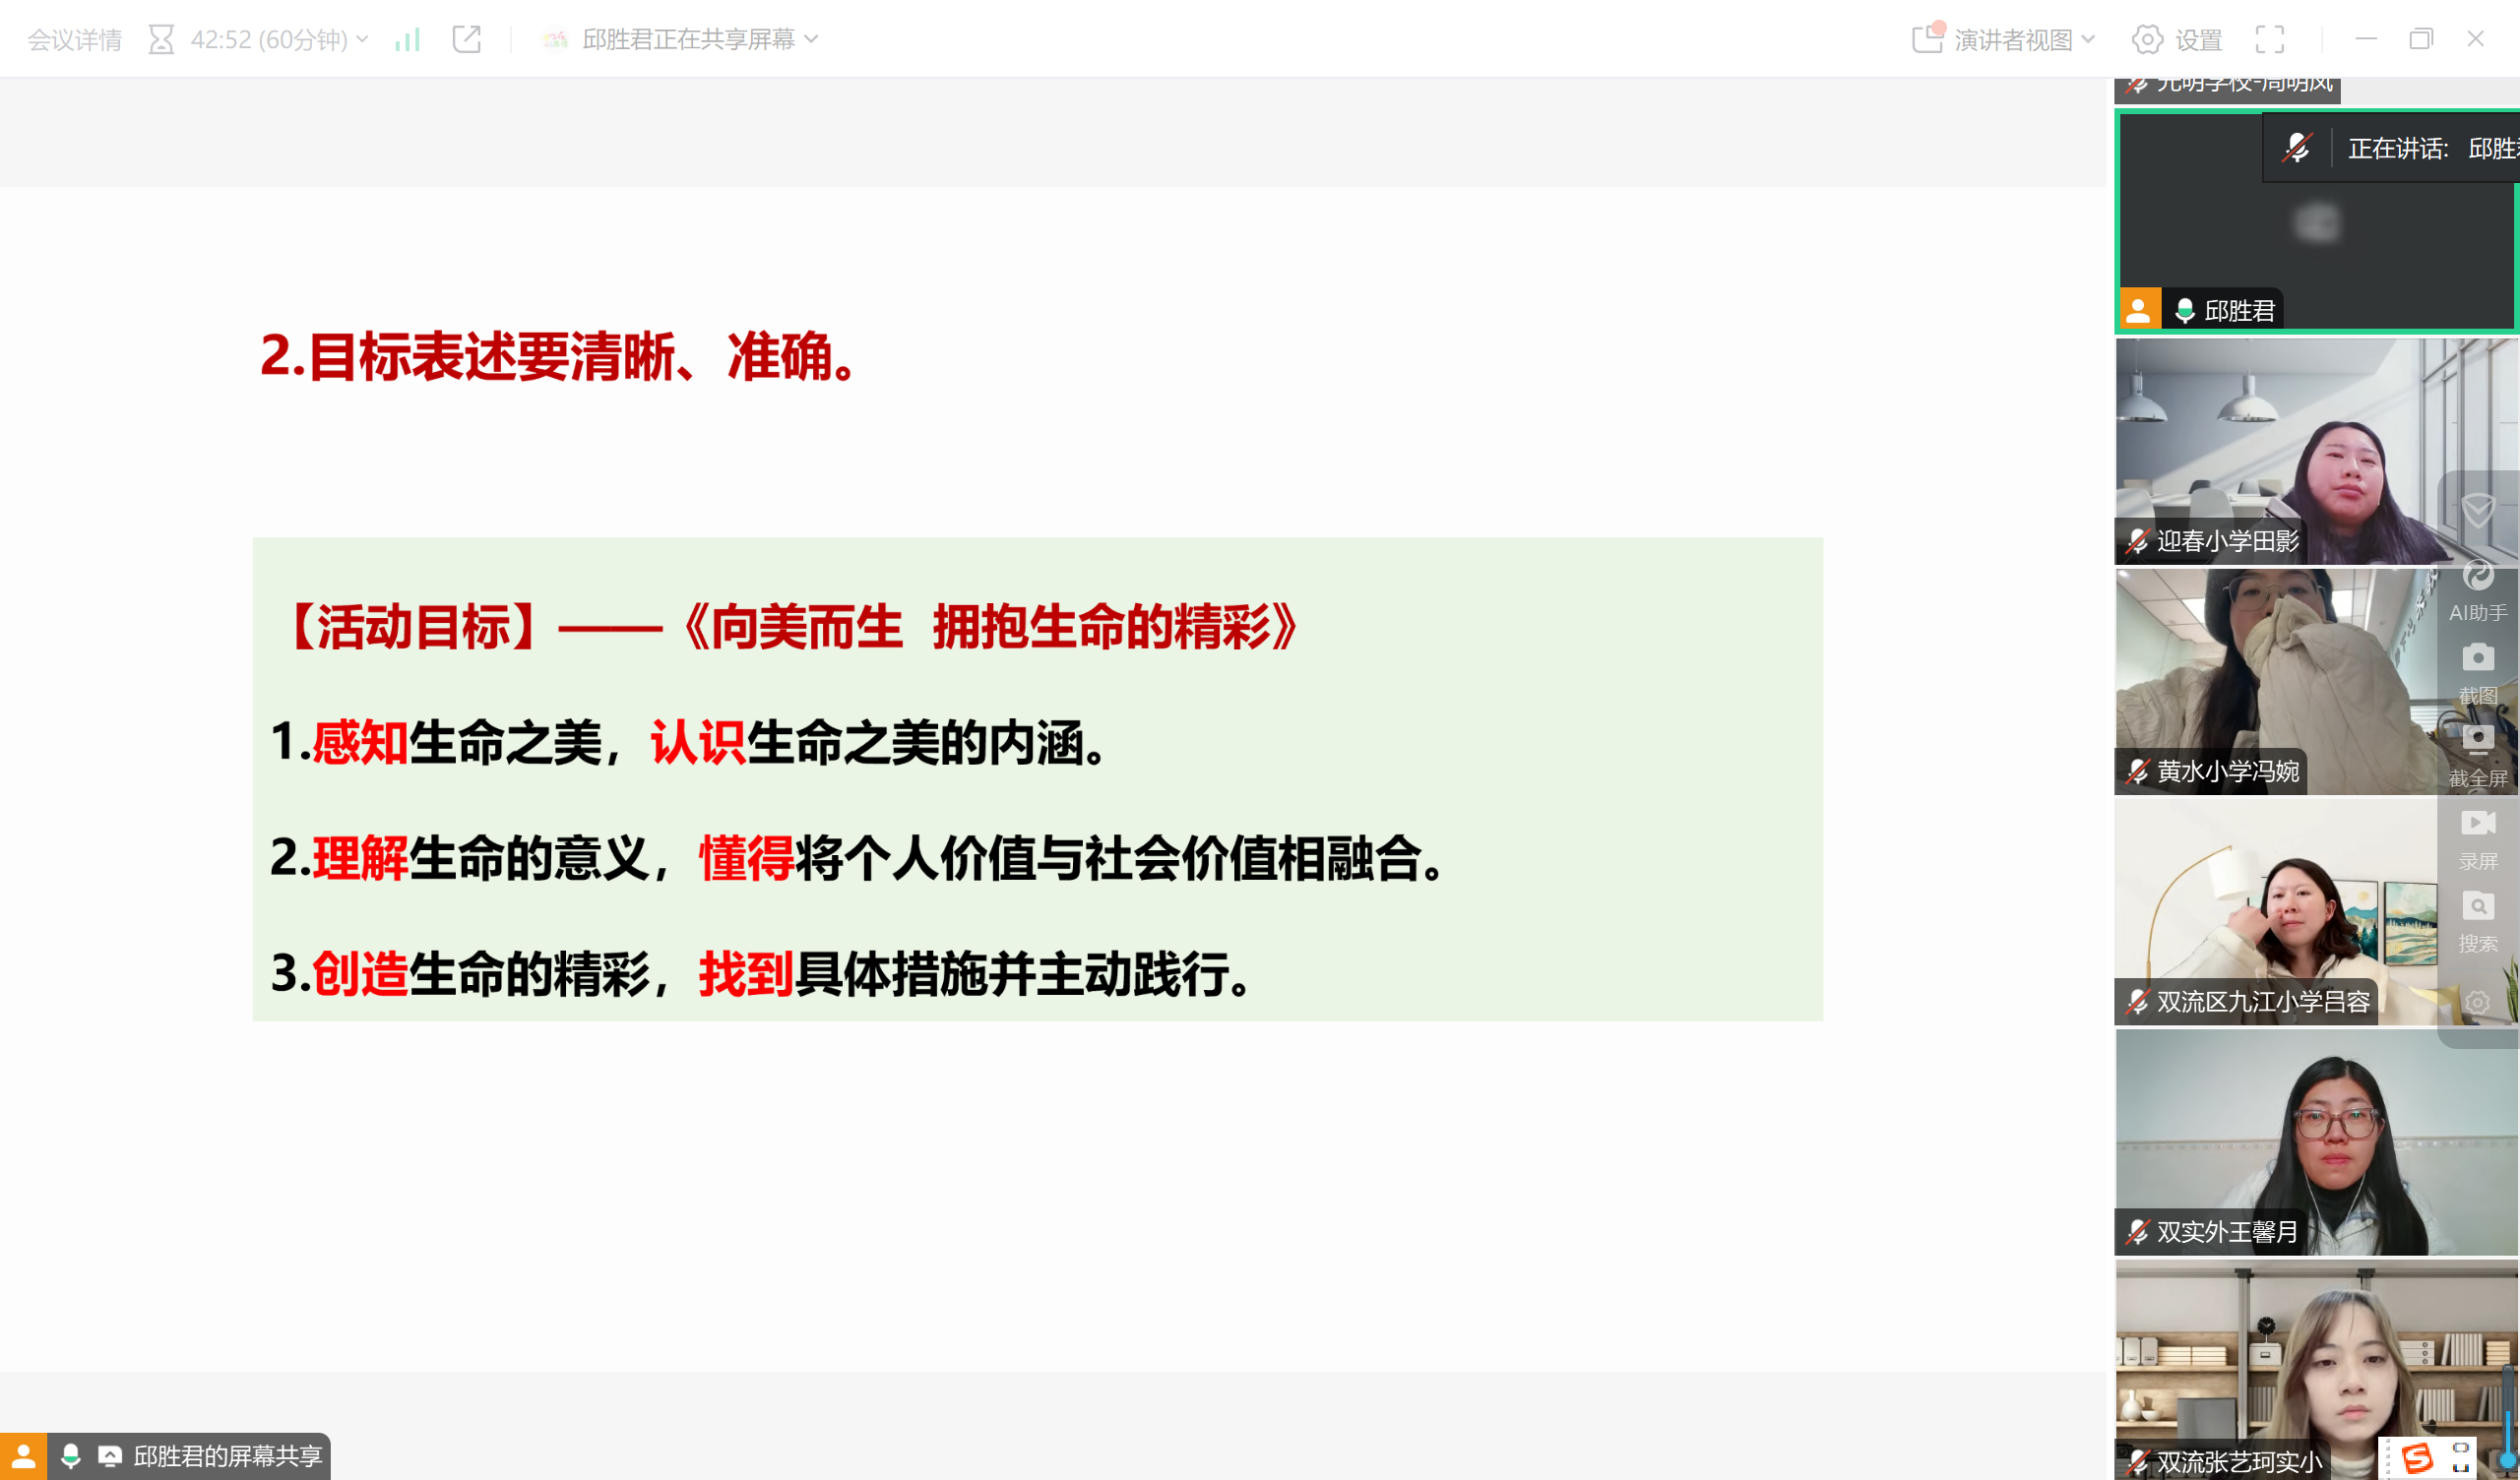This screenshot has width=2520, height=1480.
Task: Open 会议详情 meeting details
Action: 74,39
